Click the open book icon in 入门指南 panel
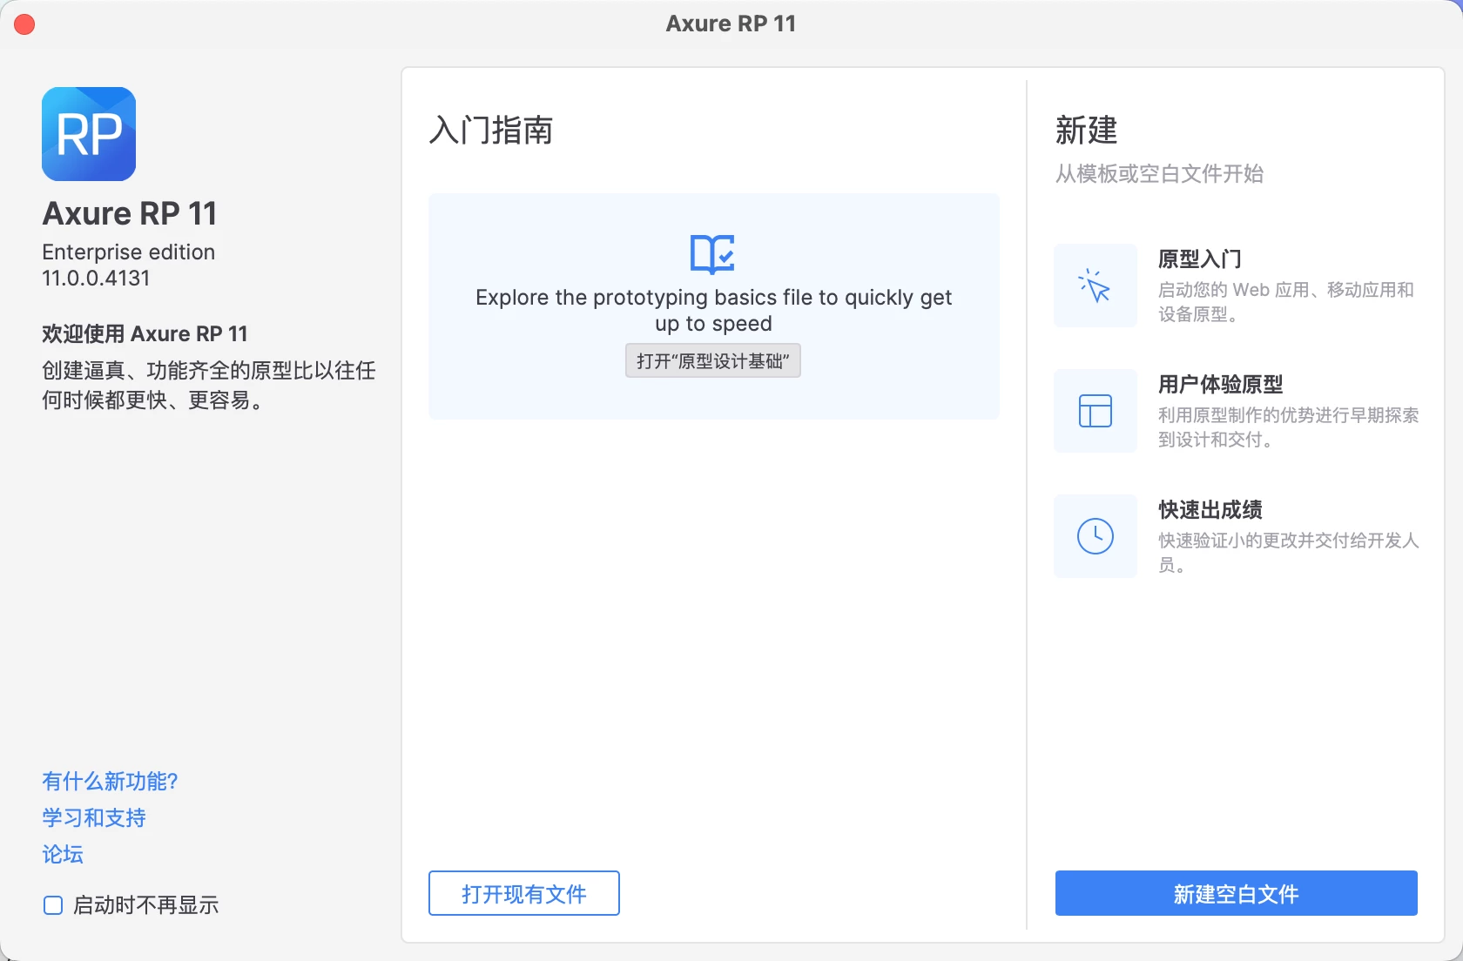 point(712,254)
